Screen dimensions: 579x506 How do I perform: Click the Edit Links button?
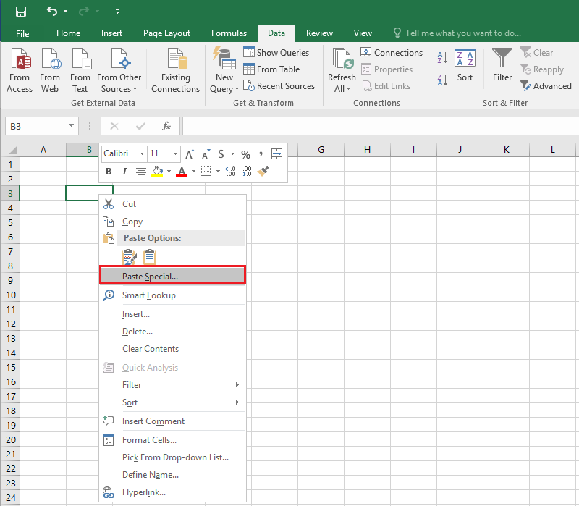386,85
